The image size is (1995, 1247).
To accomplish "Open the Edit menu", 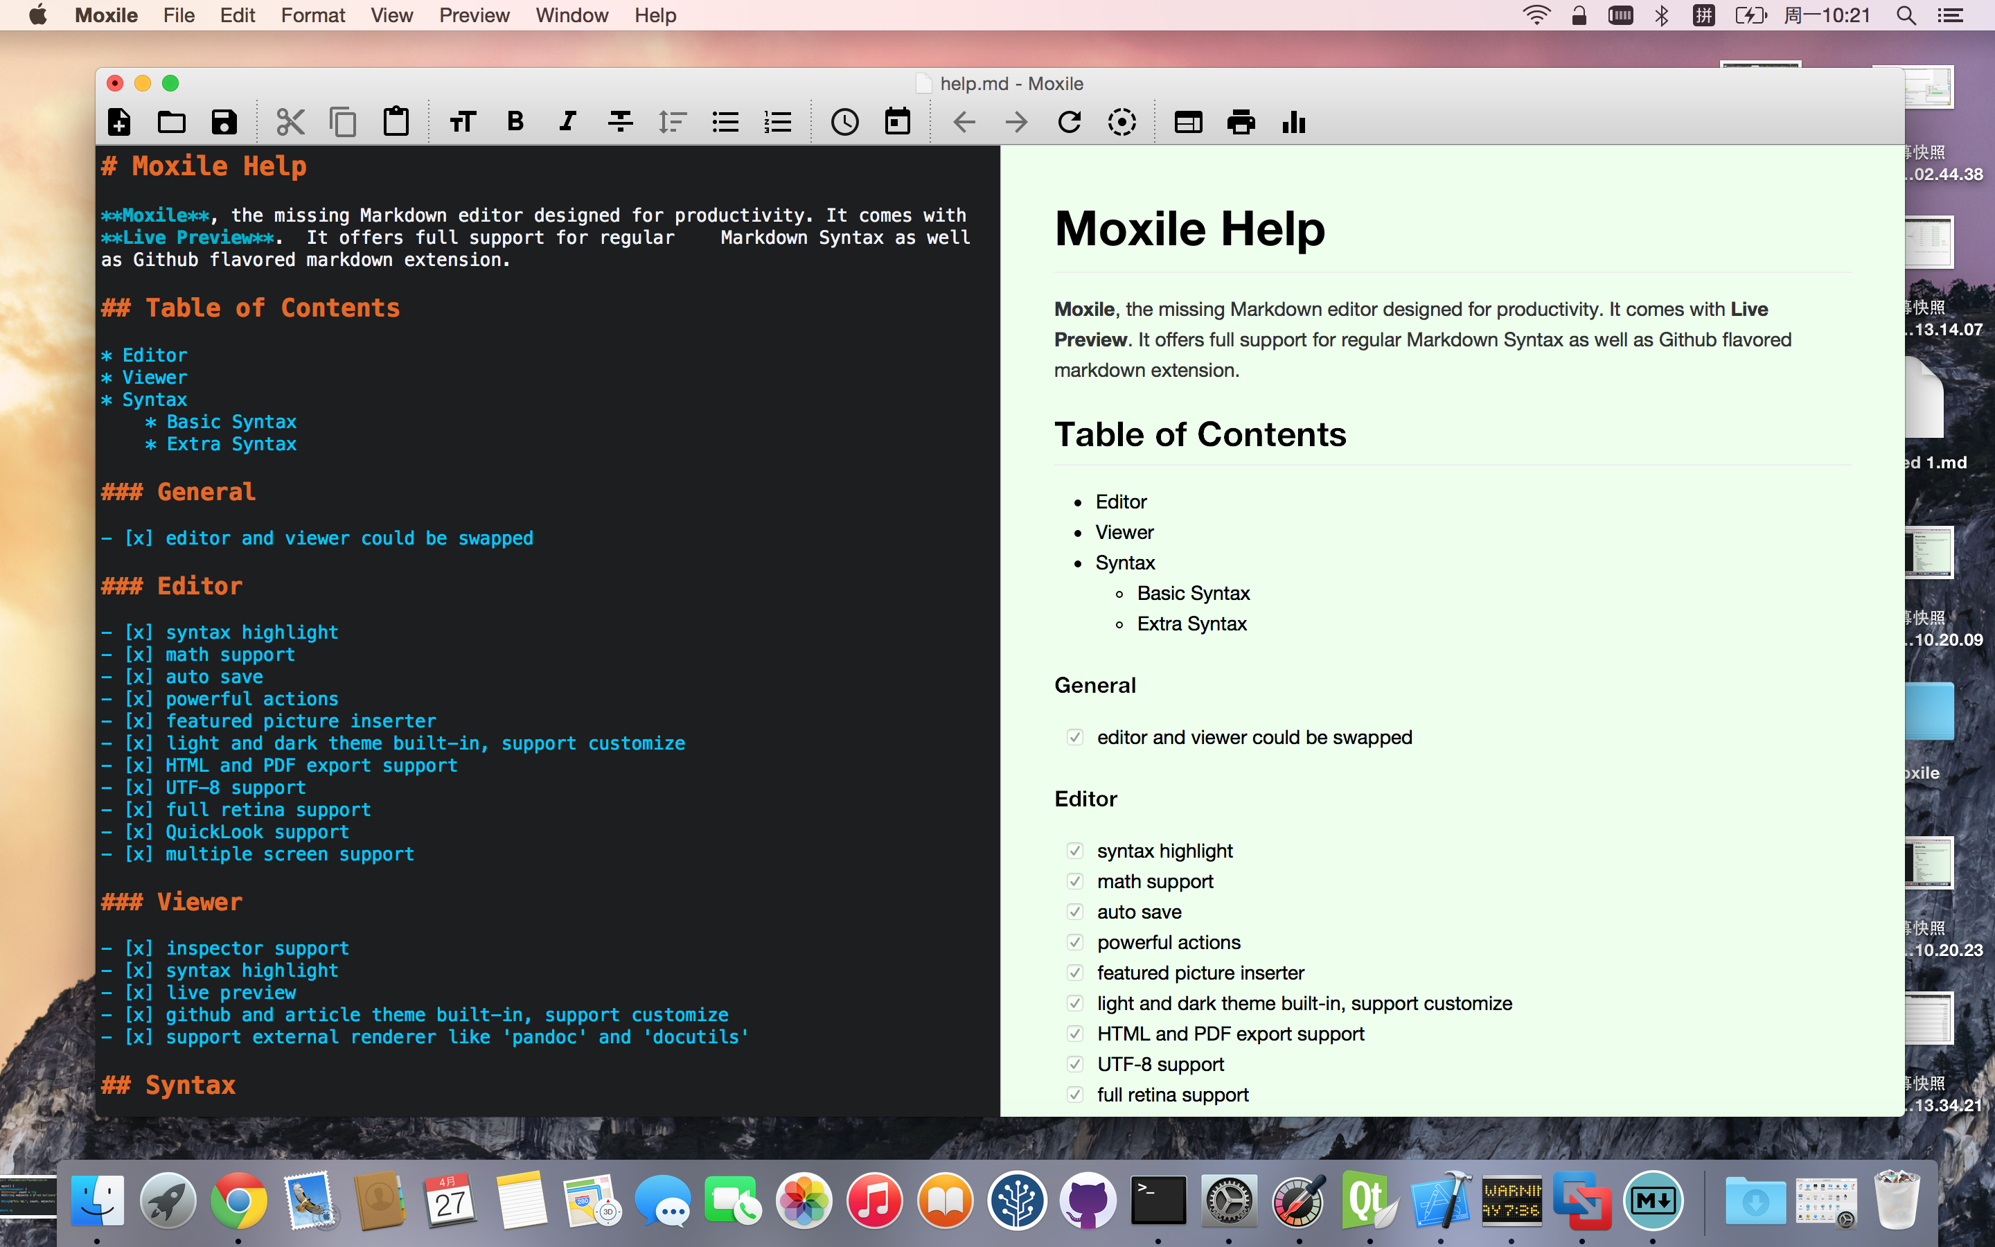I will [x=238, y=15].
